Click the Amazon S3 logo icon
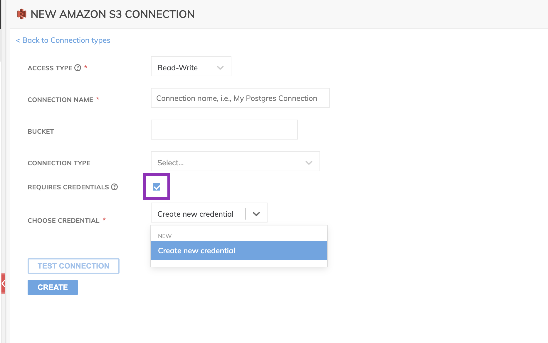Screen dimensions: 548x343 [x=22, y=14]
